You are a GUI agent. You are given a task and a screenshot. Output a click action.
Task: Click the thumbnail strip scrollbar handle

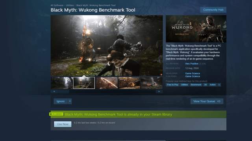(63, 92)
